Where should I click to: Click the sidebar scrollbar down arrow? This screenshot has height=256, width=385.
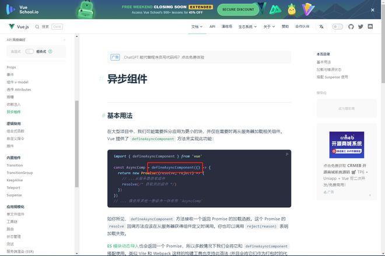pos(77,254)
